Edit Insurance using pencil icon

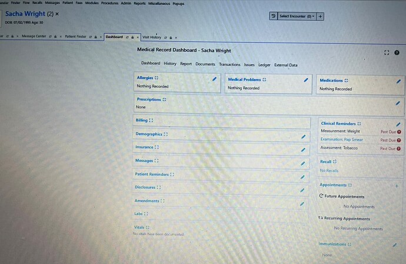tap(303, 150)
